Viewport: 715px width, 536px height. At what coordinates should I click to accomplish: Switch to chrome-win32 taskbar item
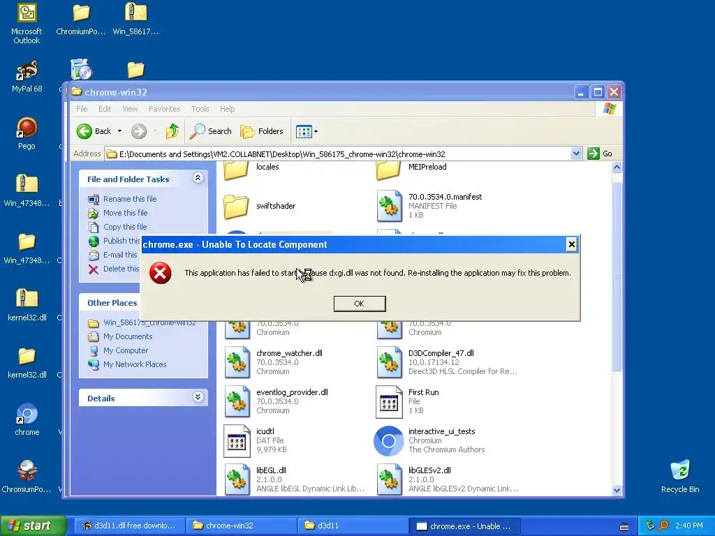(x=242, y=526)
